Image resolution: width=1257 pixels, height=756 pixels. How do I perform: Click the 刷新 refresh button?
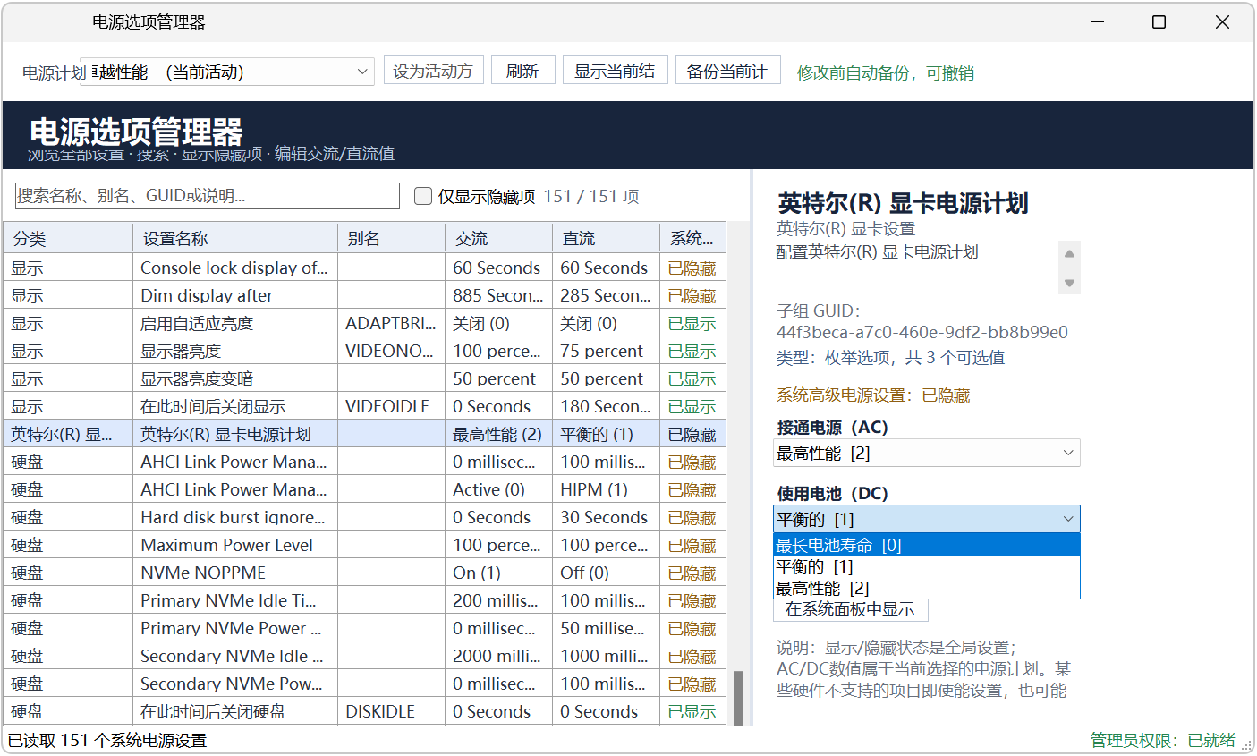click(523, 71)
